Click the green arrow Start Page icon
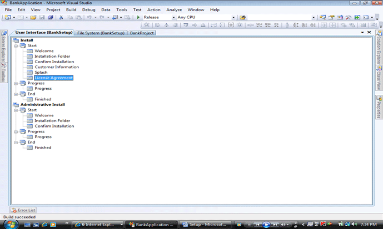Screen dimensions: 383x229 pos(357,17)
